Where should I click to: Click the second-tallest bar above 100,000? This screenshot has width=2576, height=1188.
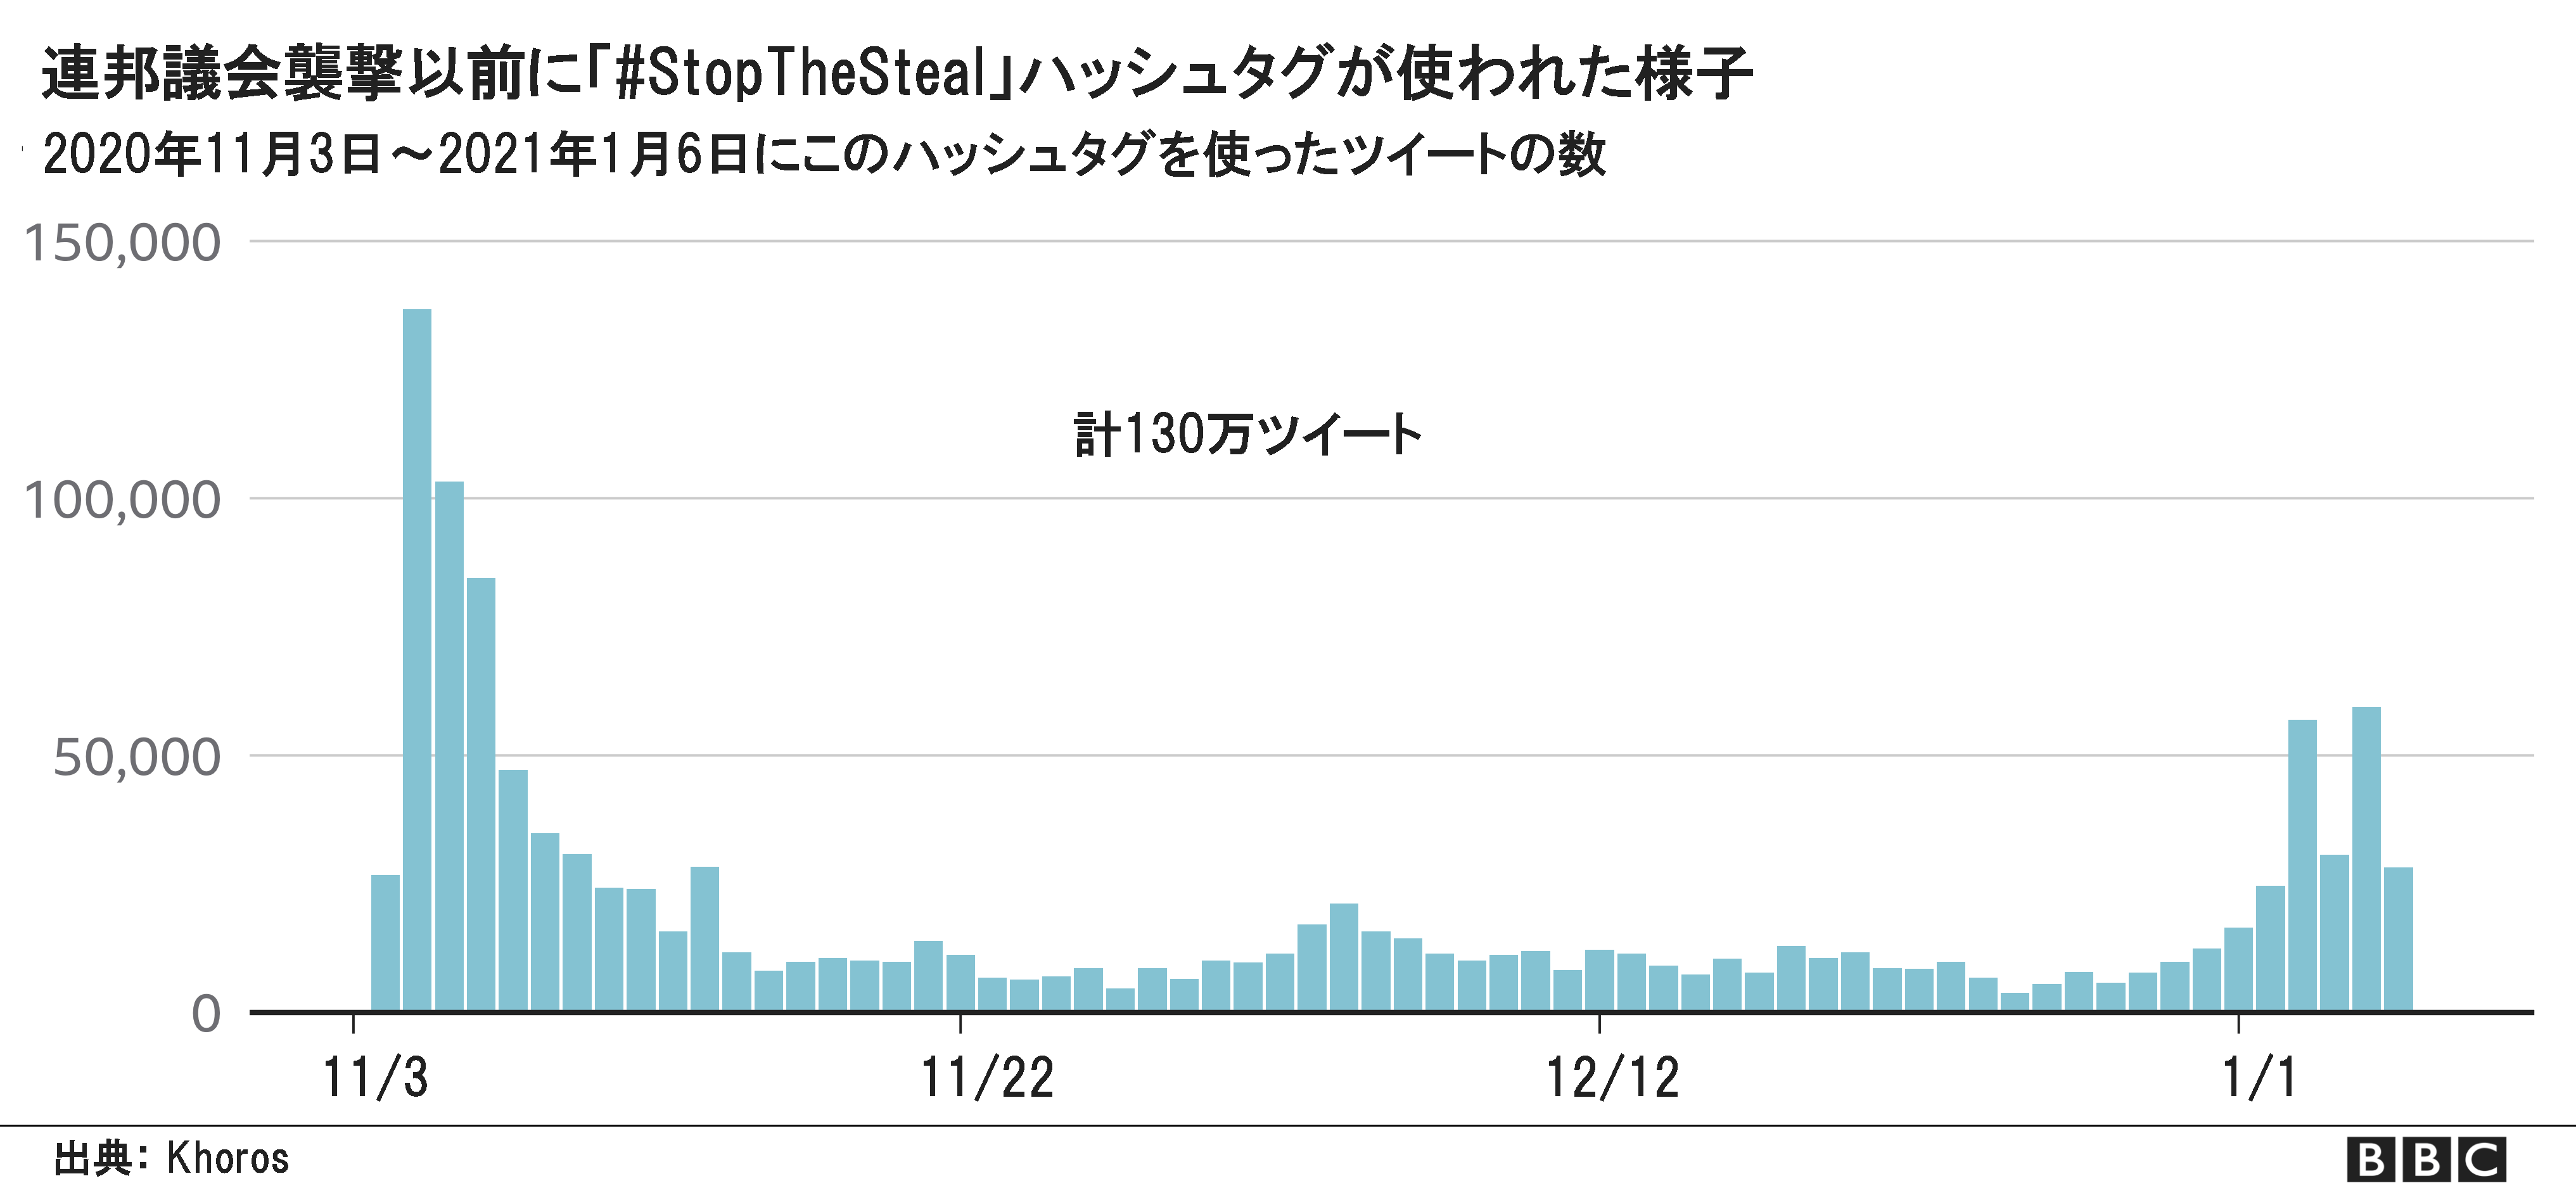point(449,746)
